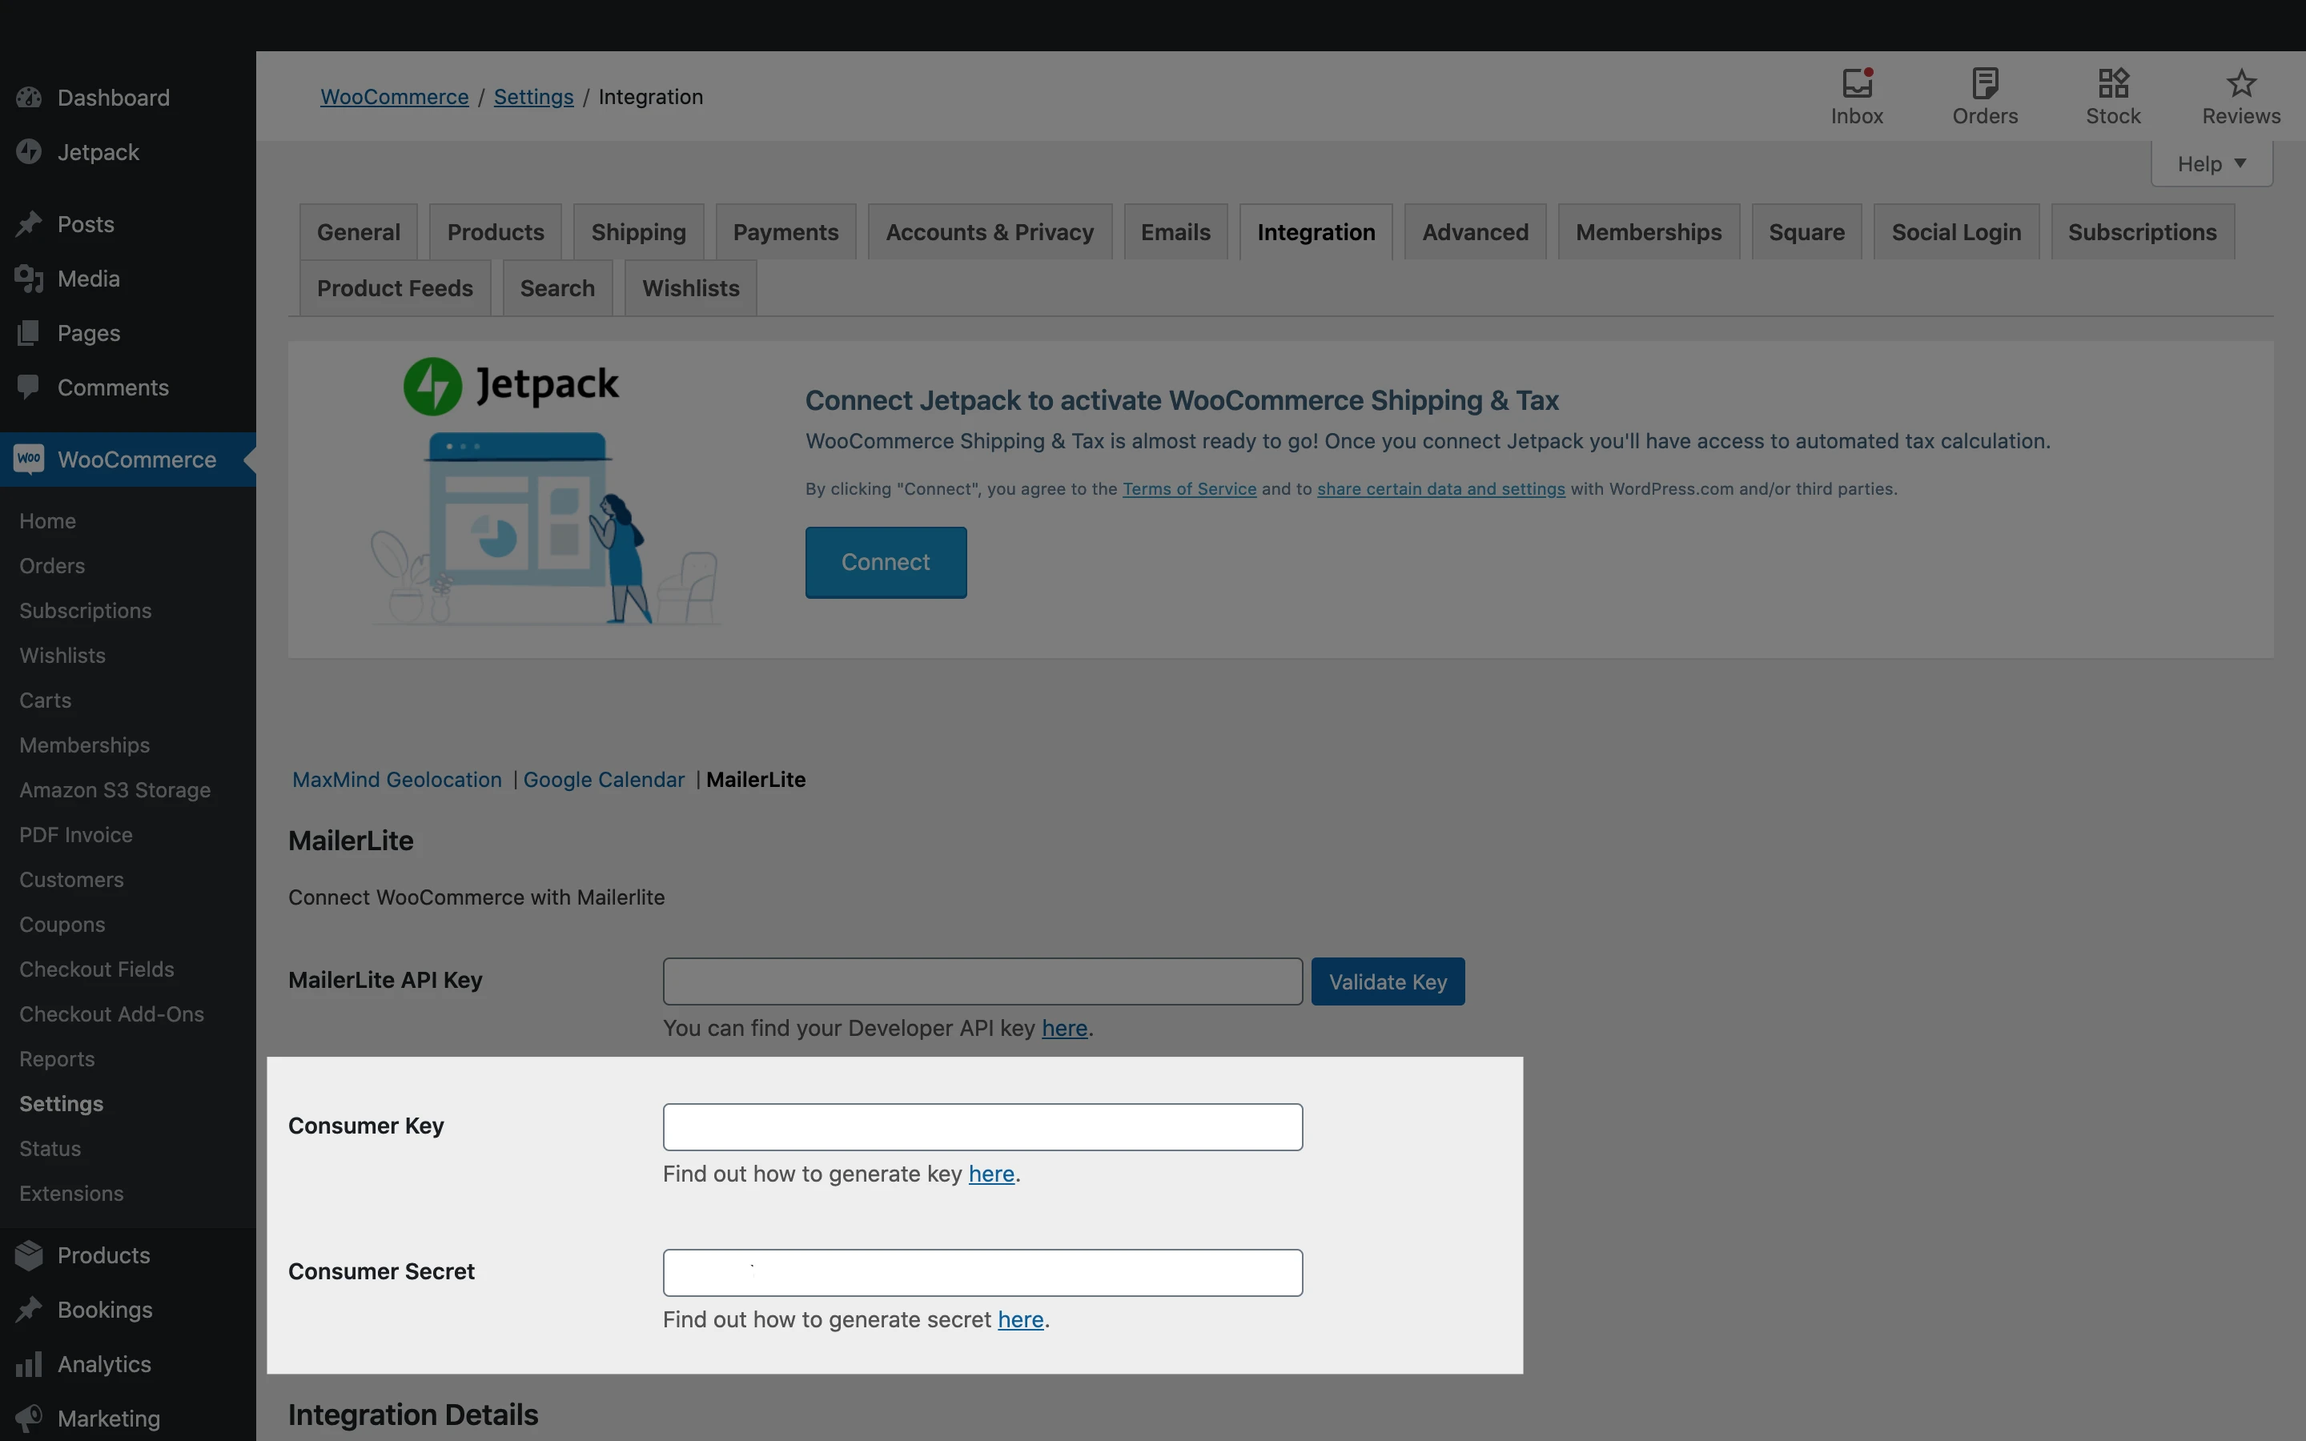This screenshot has height=1441, width=2306.
Task: Open Media library sidebar icon
Action: pyautogui.click(x=29, y=279)
